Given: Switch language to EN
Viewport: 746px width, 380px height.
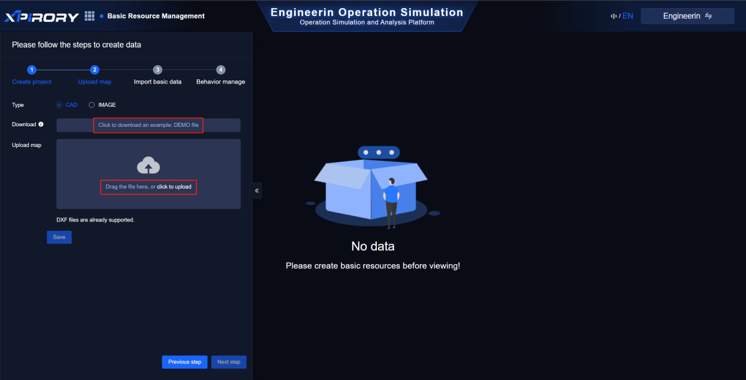Looking at the screenshot, I should click(x=628, y=16).
